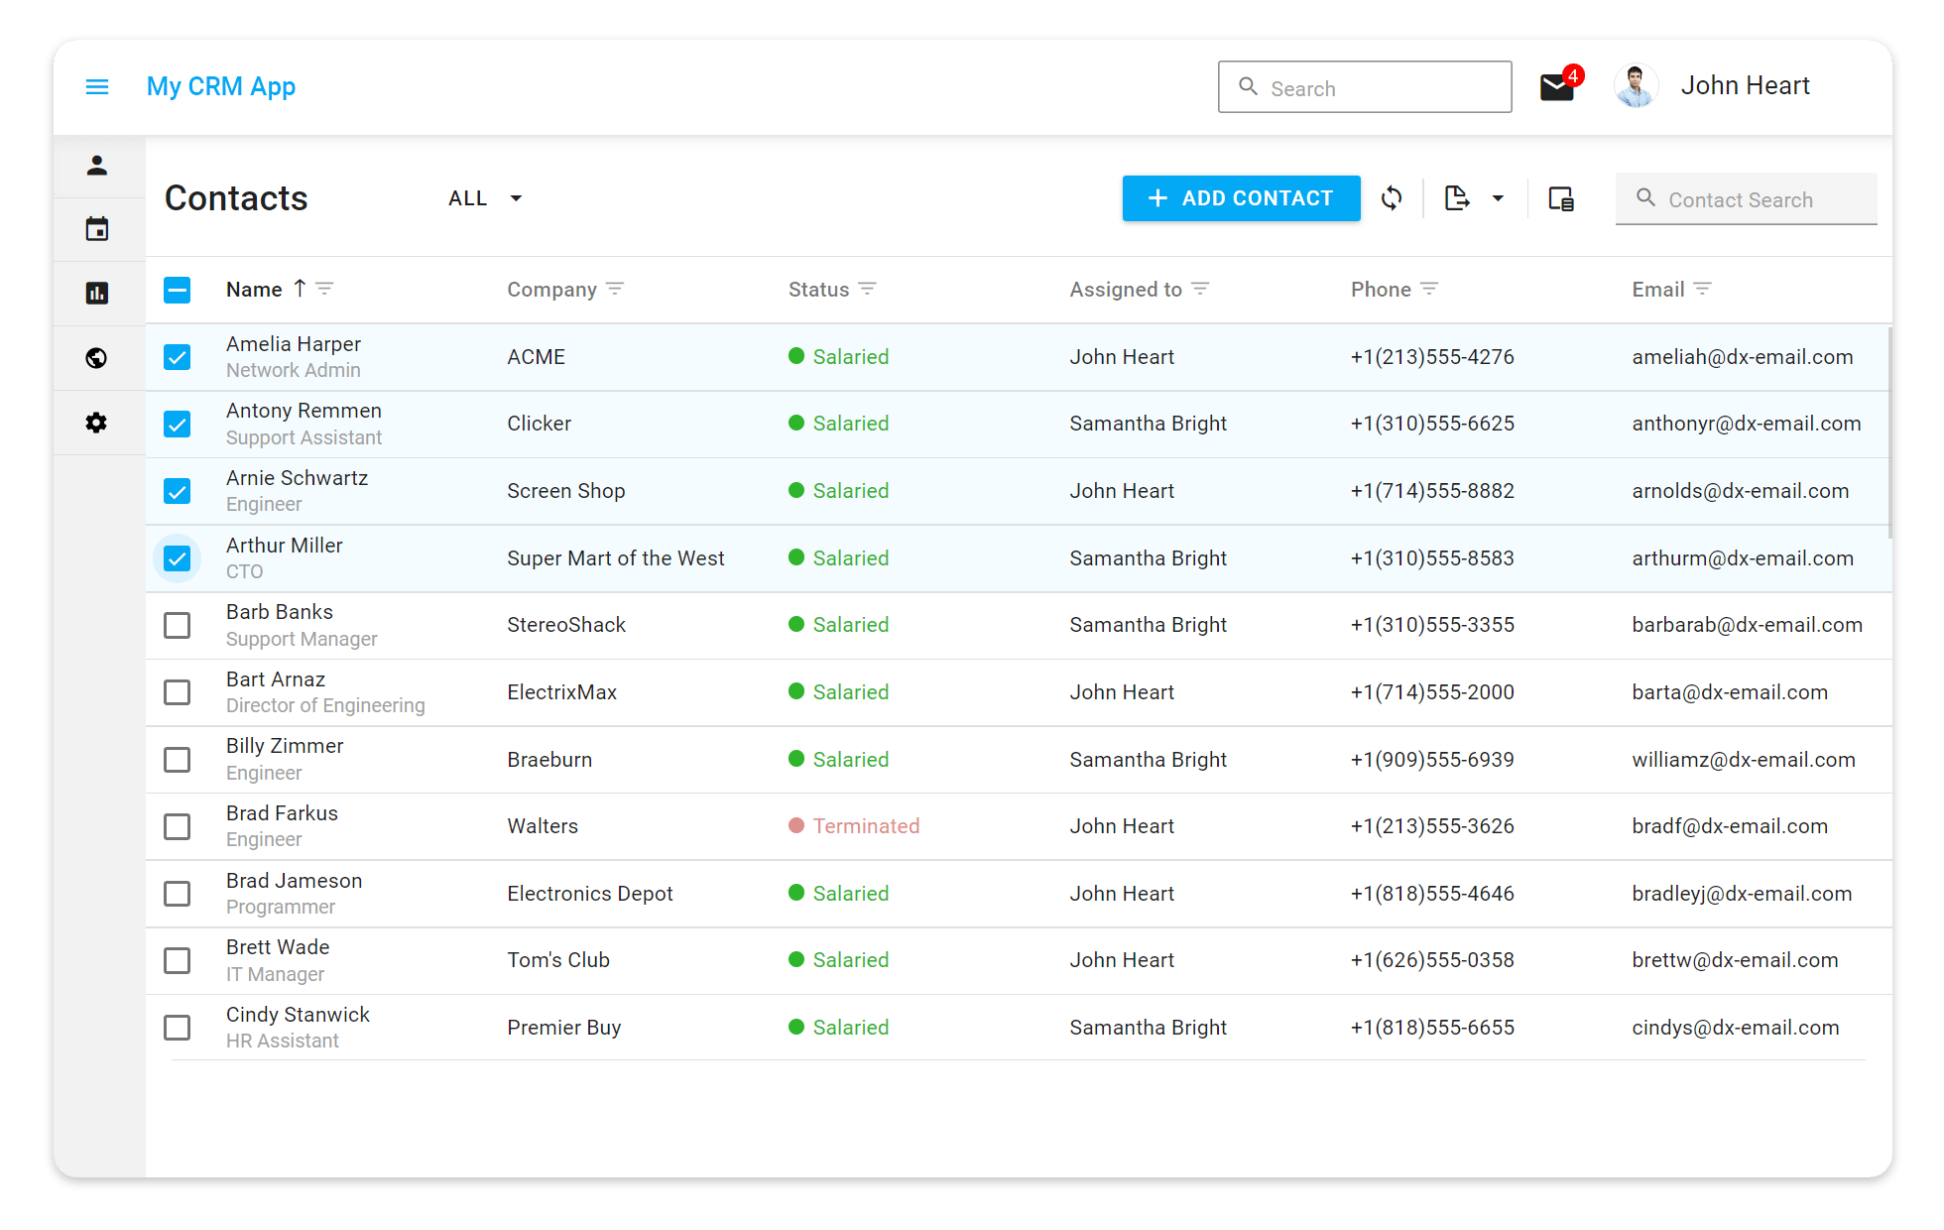Click the Name column sort arrow
This screenshot has height=1230, width=1944.
[x=300, y=289]
